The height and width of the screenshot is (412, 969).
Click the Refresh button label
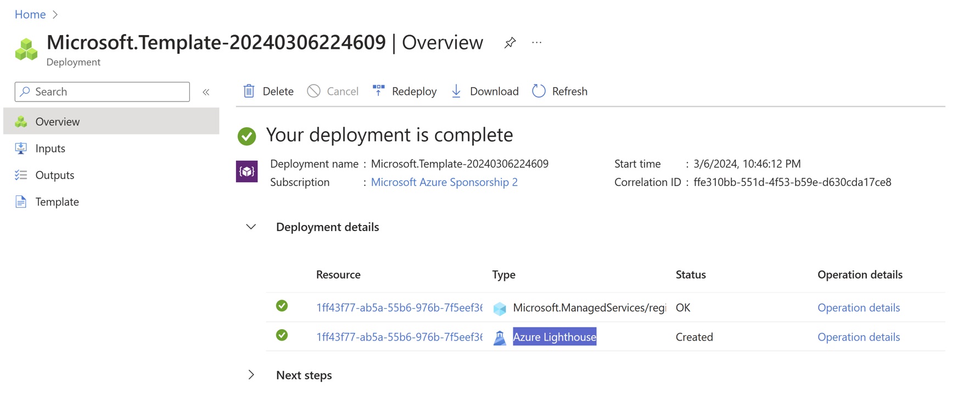[569, 91]
